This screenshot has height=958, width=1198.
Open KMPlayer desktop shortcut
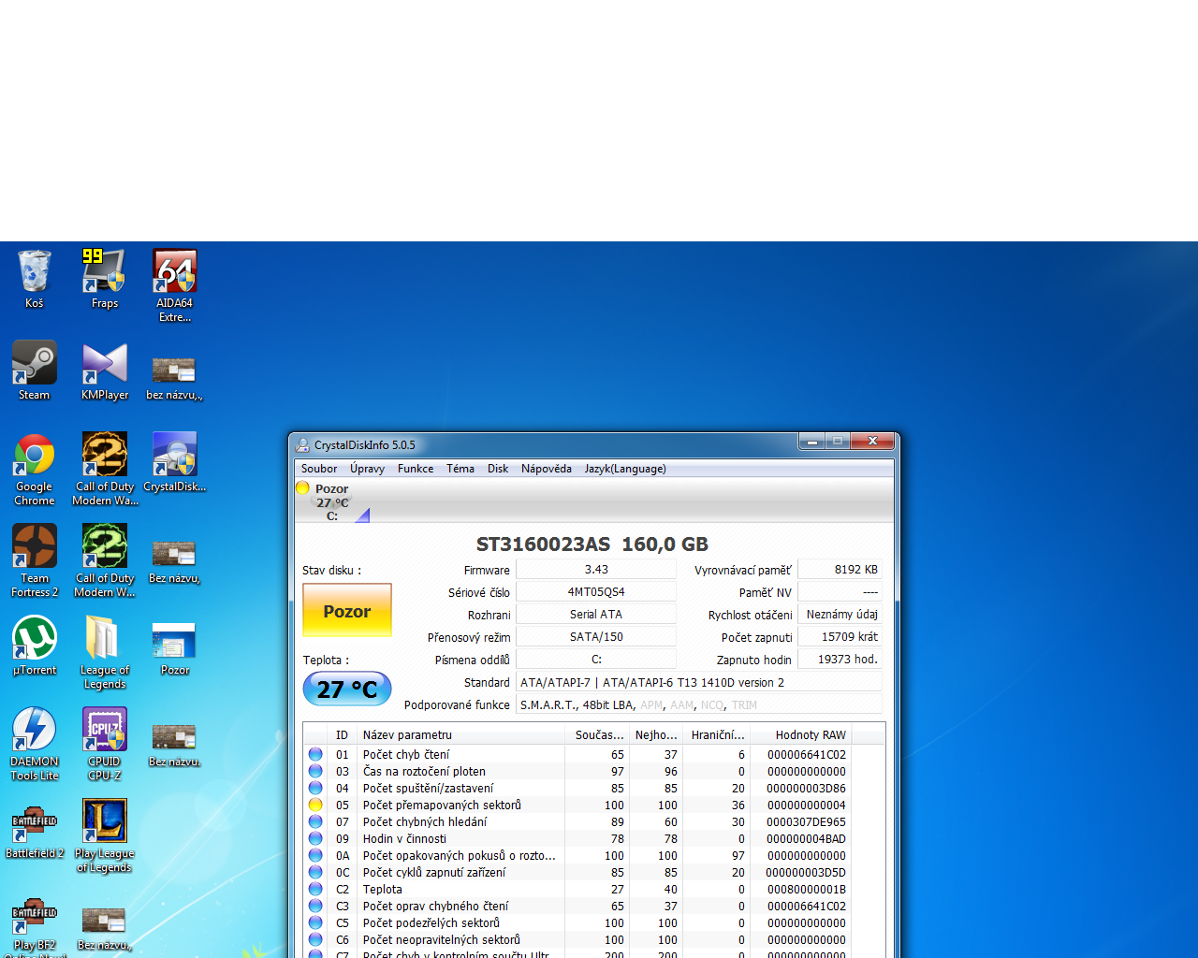click(104, 370)
